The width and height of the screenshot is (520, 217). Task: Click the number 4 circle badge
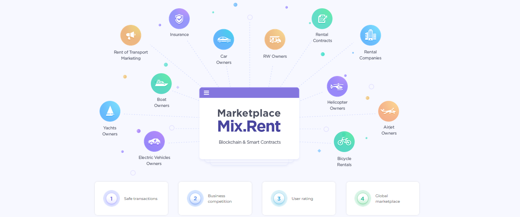pyautogui.click(x=363, y=198)
